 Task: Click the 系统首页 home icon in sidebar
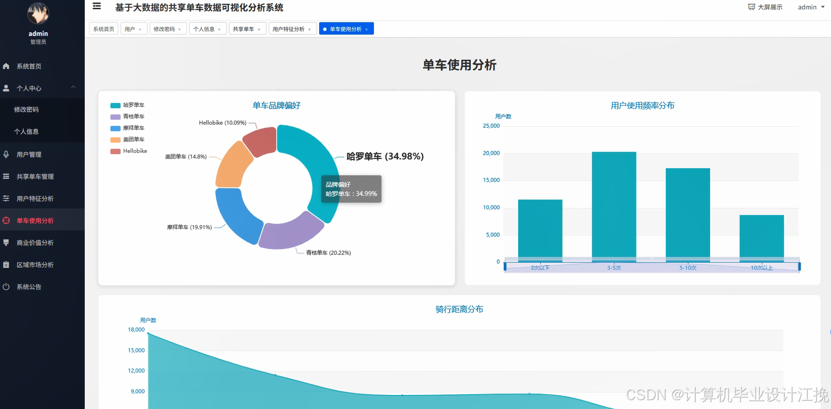[6, 66]
